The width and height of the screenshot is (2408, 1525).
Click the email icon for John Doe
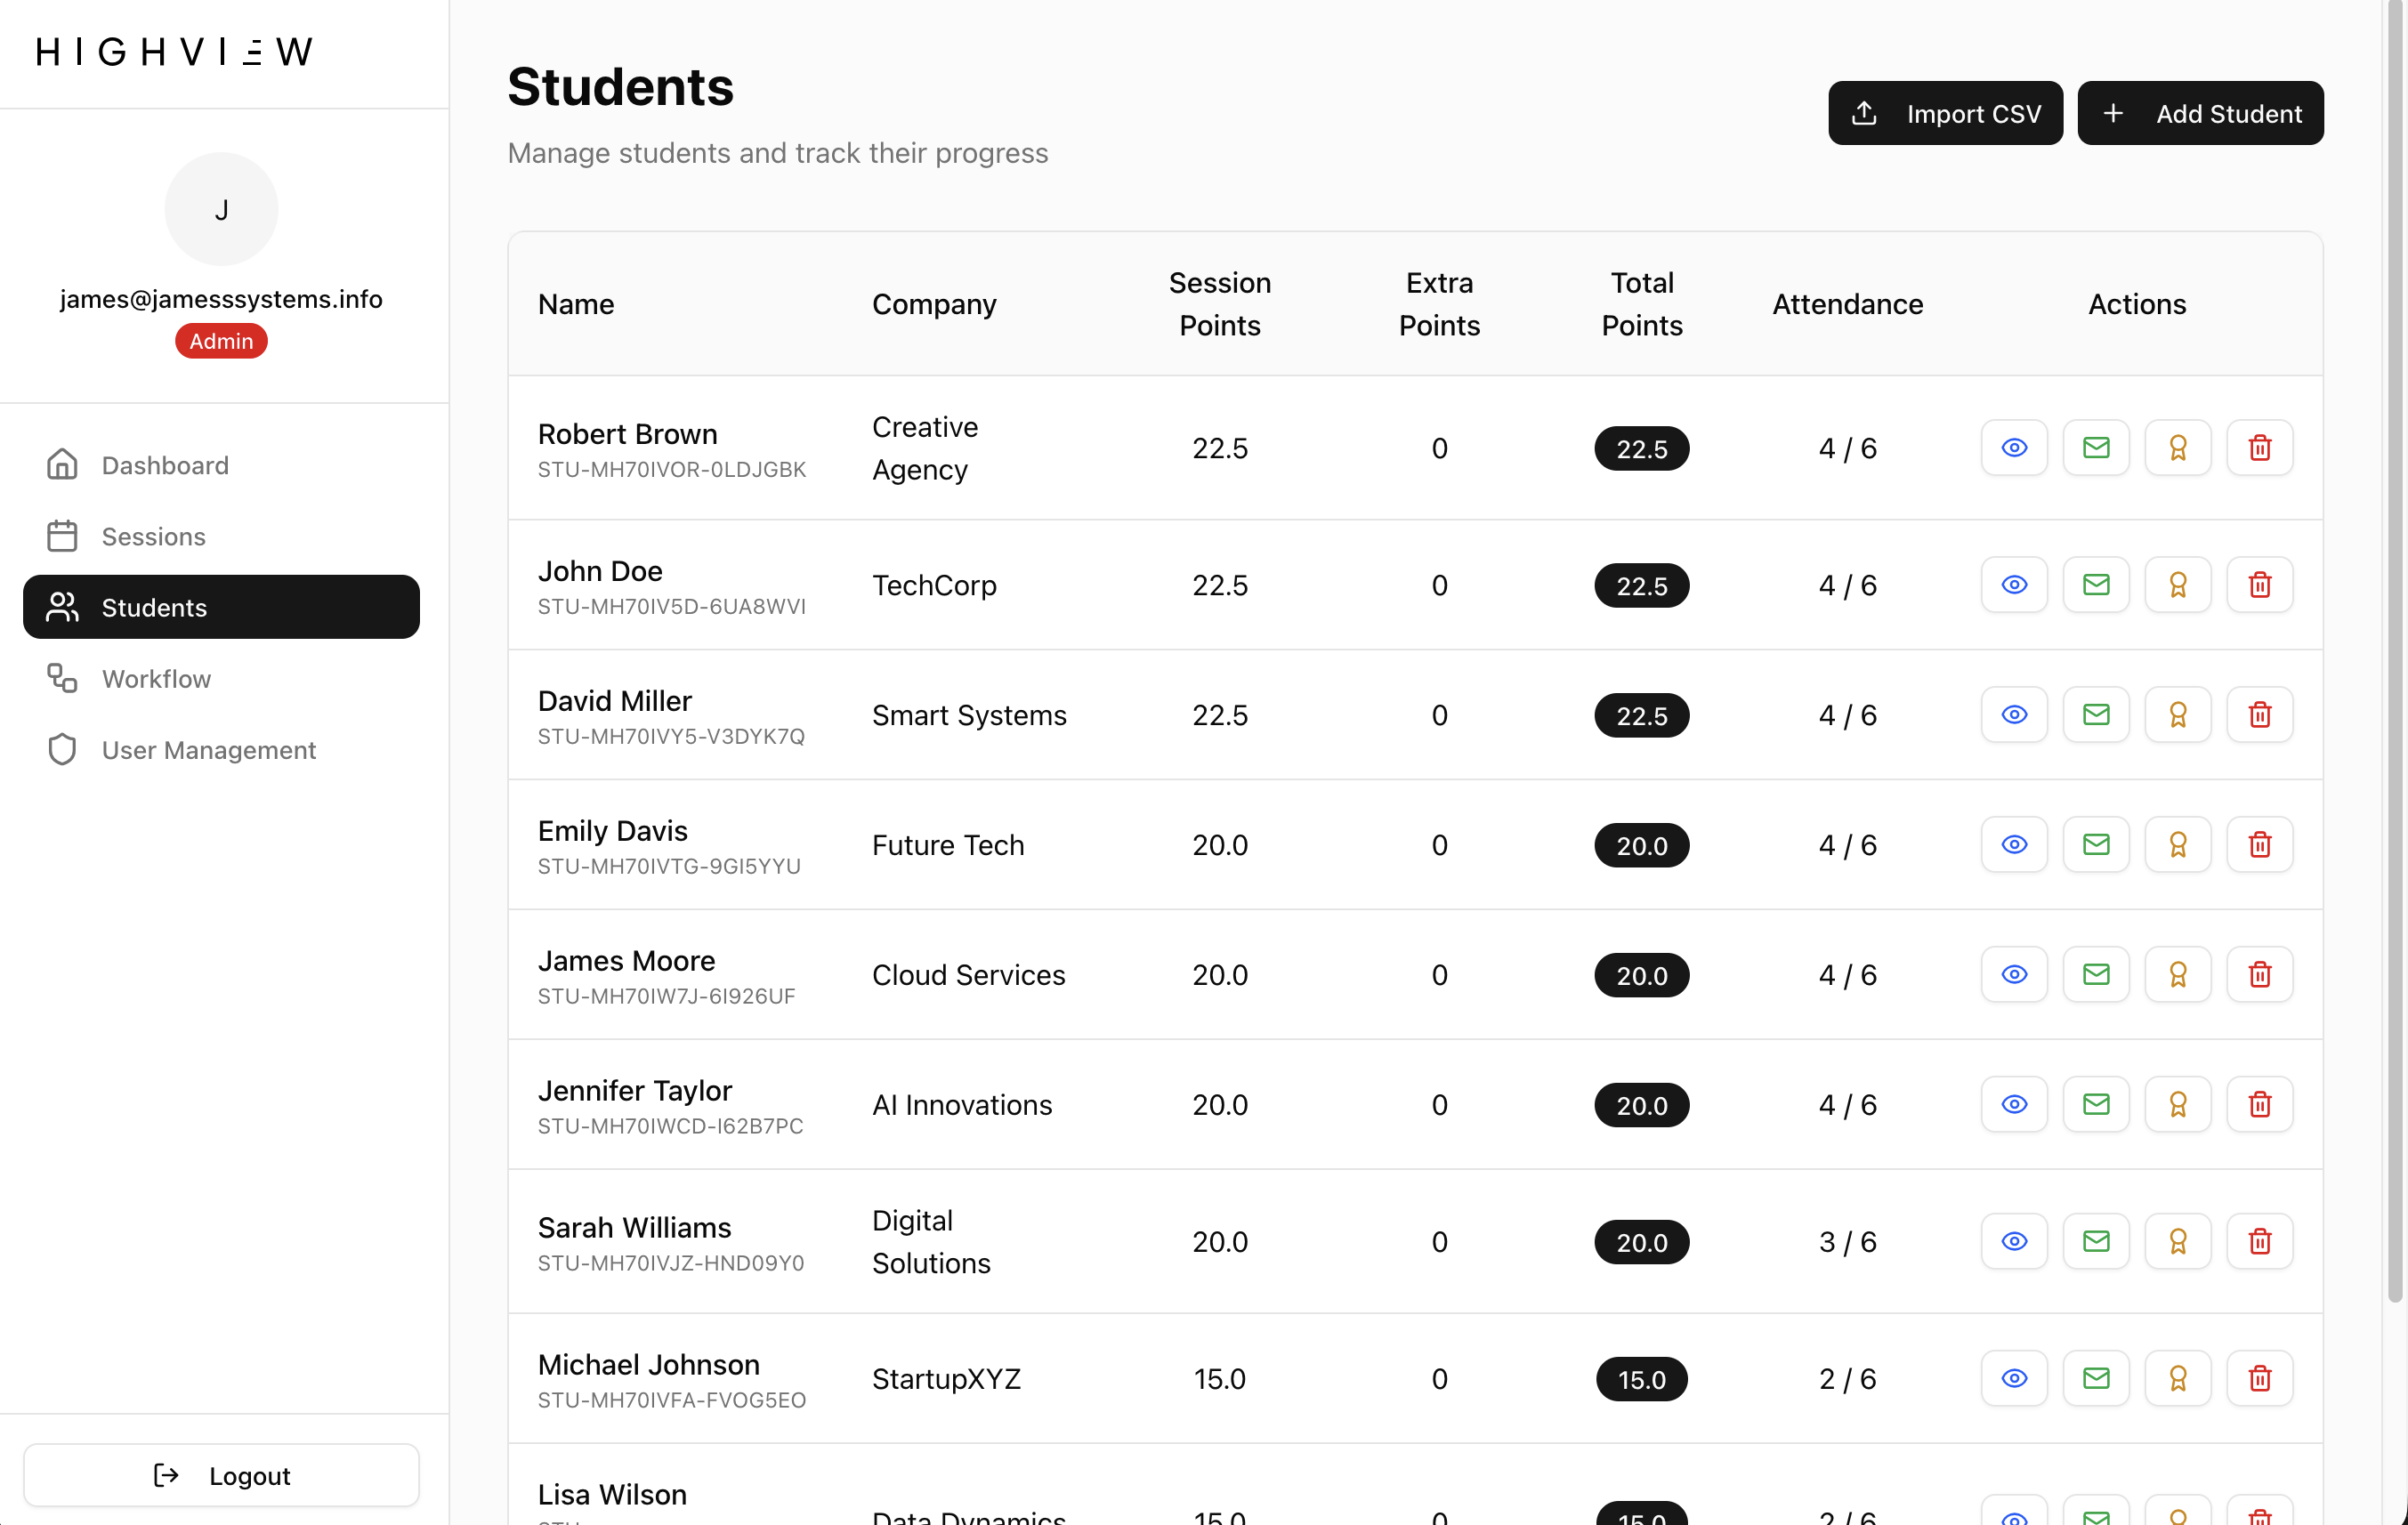click(2096, 585)
